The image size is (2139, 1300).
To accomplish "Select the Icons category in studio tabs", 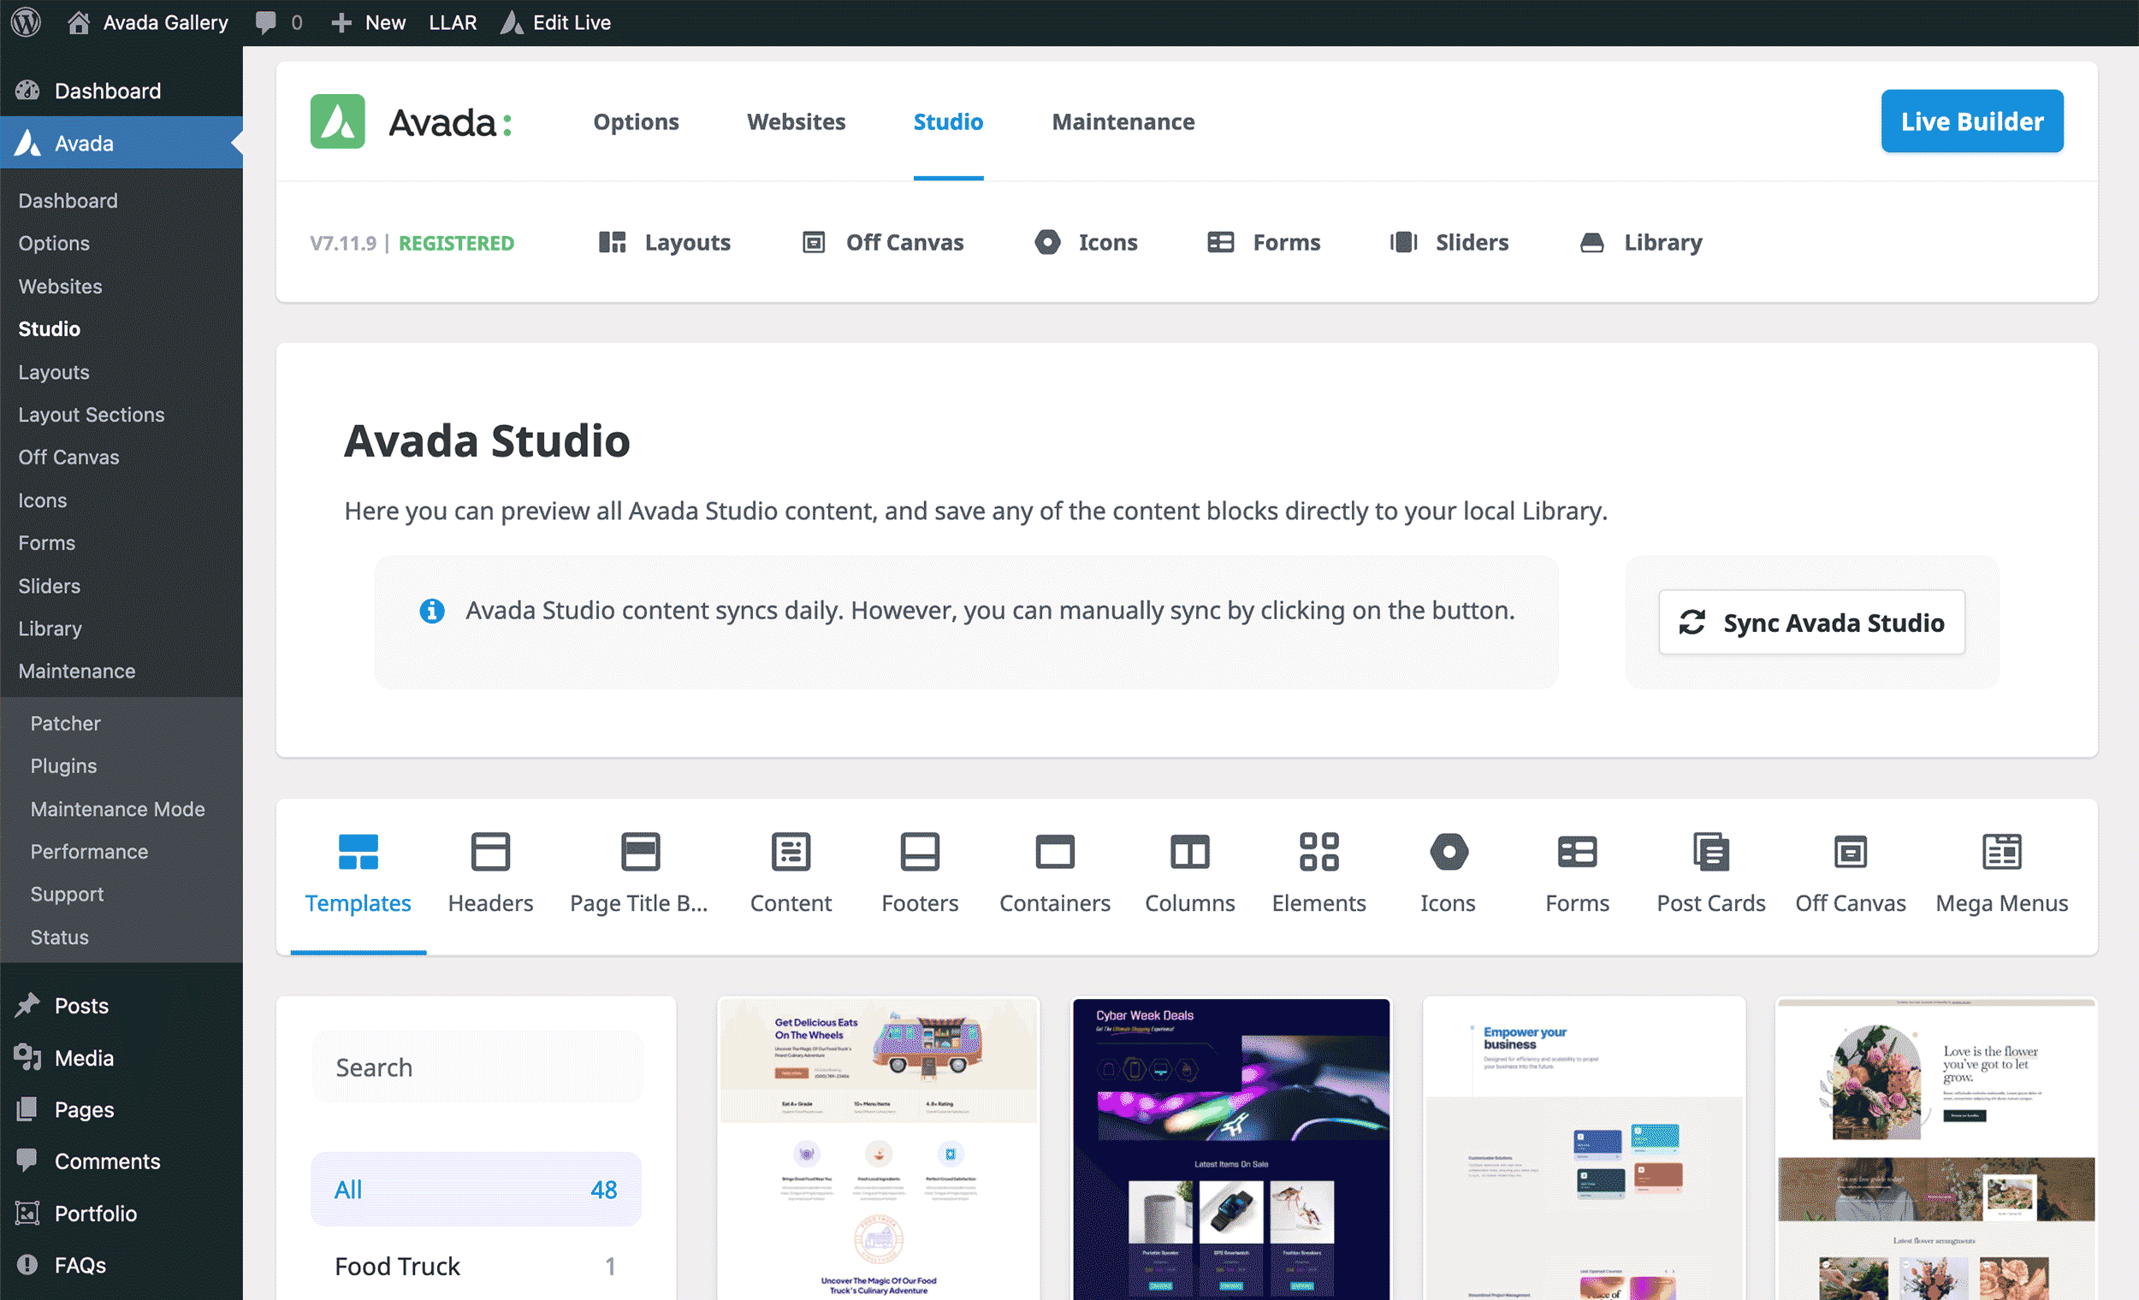I will tap(1448, 873).
